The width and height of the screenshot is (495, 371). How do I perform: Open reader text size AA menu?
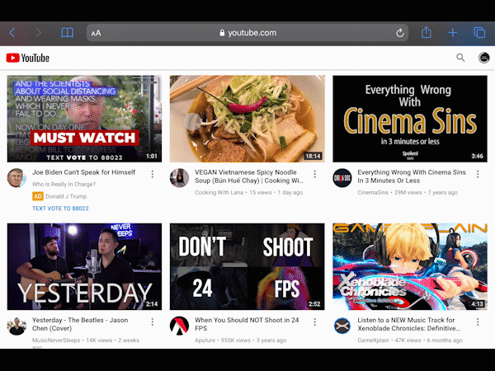pos(97,33)
